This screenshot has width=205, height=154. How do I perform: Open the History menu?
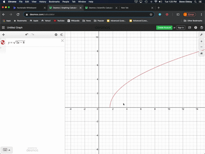pos(43,2)
